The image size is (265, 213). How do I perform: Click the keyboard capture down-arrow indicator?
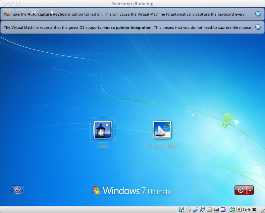239,210
